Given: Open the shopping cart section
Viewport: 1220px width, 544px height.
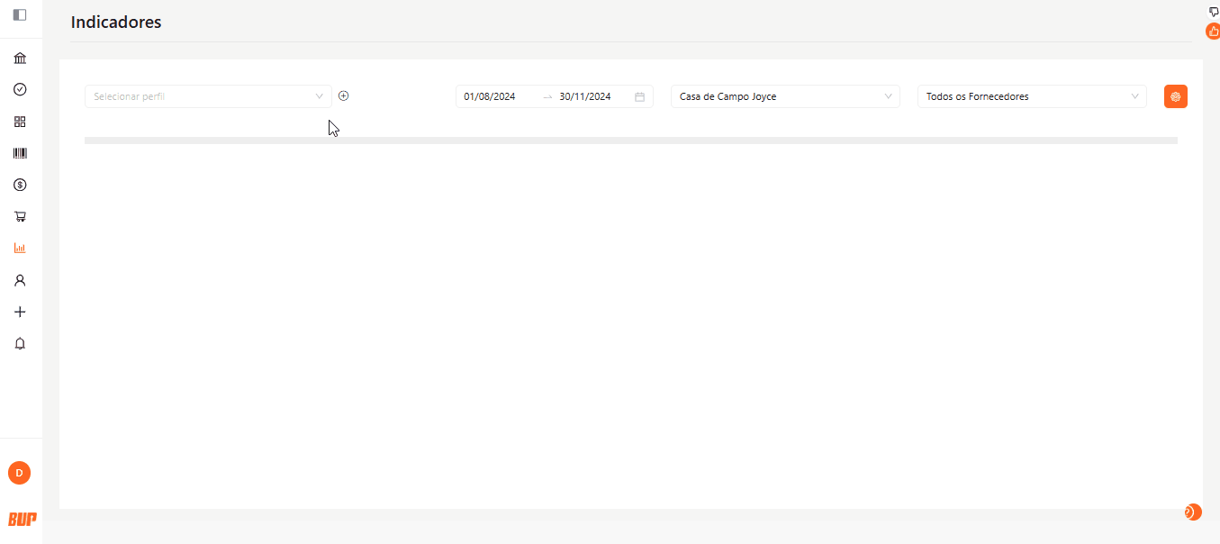Looking at the screenshot, I should (x=20, y=216).
